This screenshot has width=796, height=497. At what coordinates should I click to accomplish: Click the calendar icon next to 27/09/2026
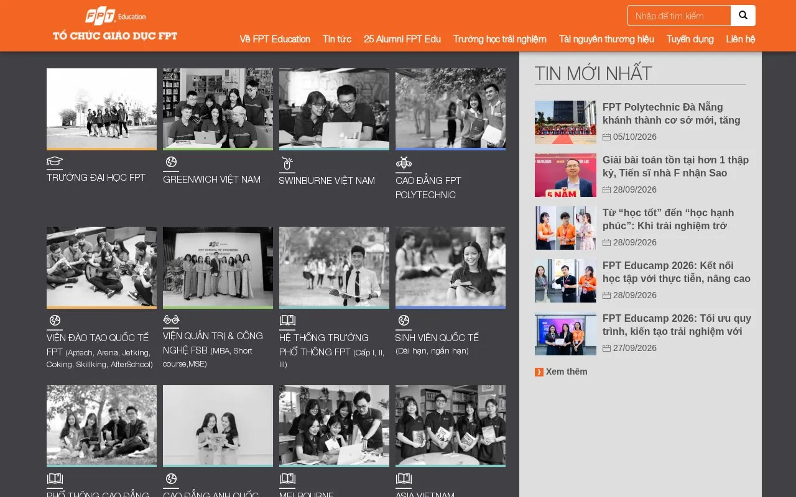pos(606,349)
